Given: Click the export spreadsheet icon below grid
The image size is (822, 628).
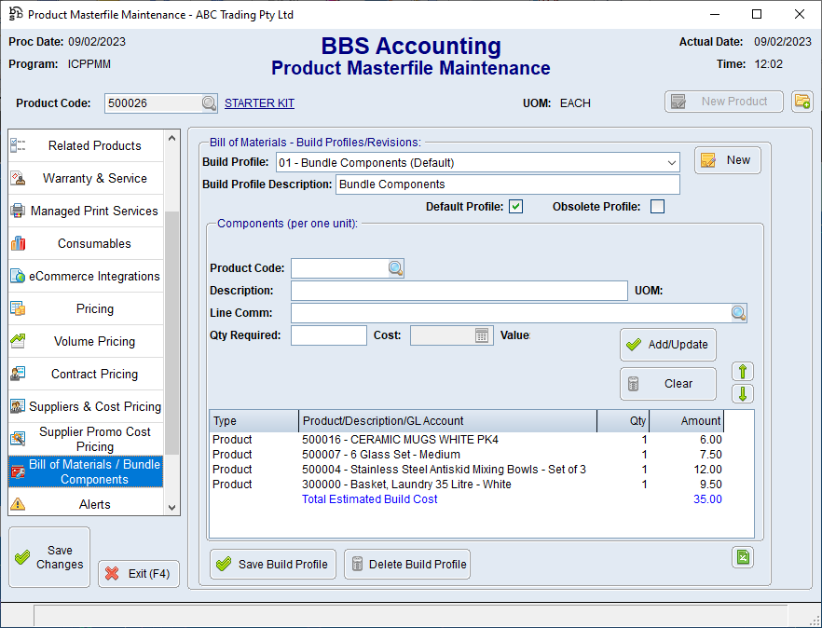Looking at the screenshot, I should click(x=743, y=557).
